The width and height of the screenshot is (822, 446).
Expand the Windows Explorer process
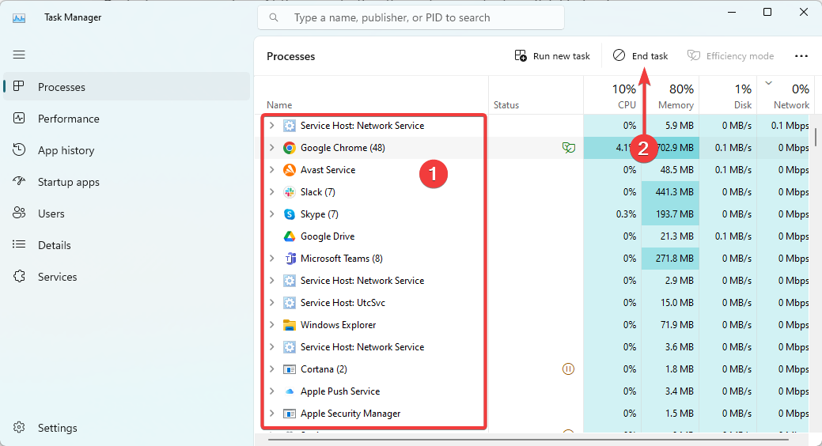(271, 325)
